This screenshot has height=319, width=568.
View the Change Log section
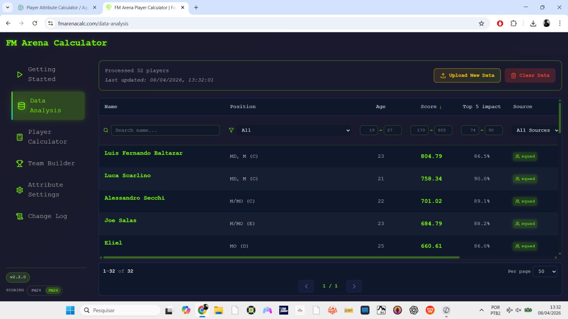pyautogui.click(x=48, y=216)
